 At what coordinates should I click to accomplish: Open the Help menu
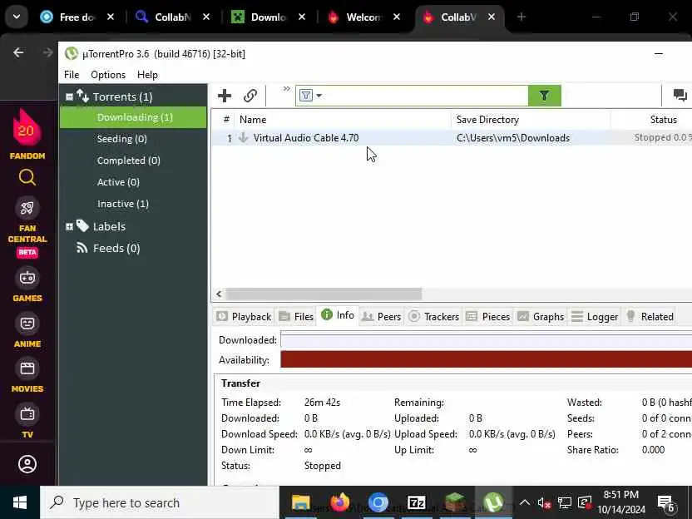click(147, 75)
